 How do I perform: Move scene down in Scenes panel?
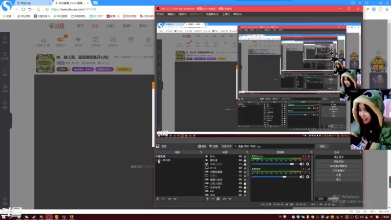coord(175,199)
